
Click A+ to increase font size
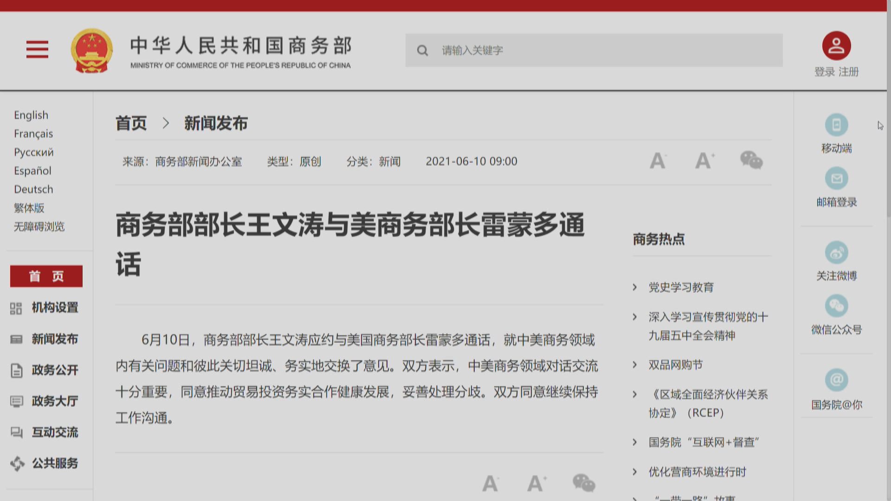[704, 161]
